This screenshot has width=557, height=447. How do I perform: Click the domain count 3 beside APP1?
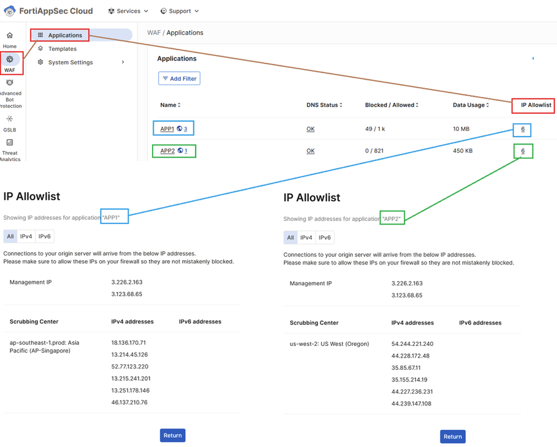(186, 129)
